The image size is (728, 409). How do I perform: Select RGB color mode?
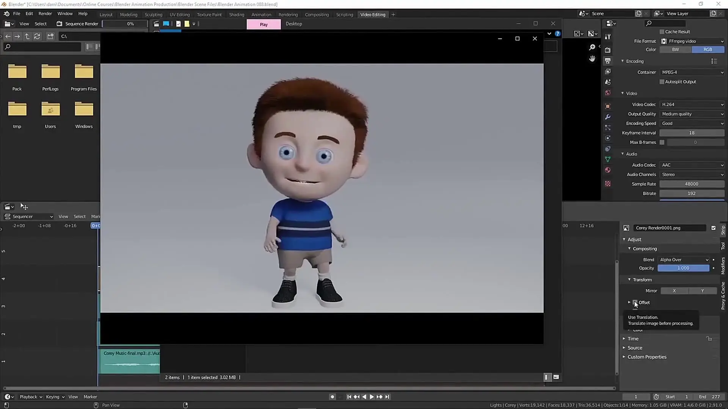pyautogui.click(x=708, y=50)
